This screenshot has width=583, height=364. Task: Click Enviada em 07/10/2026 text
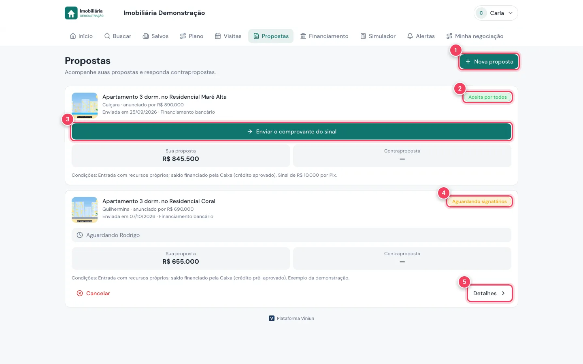129,216
